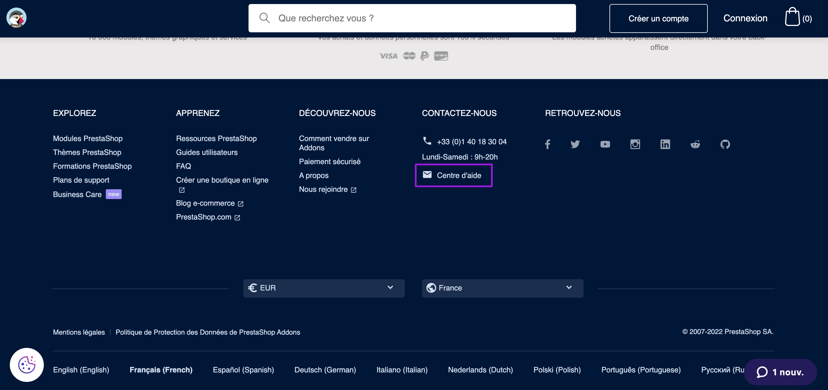The width and height of the screenshot is (828, 390).
Task: Open Guides utilisateurs link
Action: click(x=207, y=152)
